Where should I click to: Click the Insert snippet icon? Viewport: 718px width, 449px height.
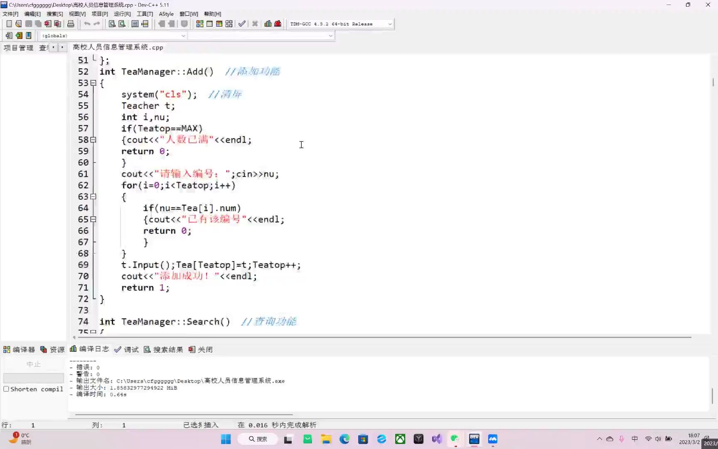pyautogui.click(x=9, y=35)
